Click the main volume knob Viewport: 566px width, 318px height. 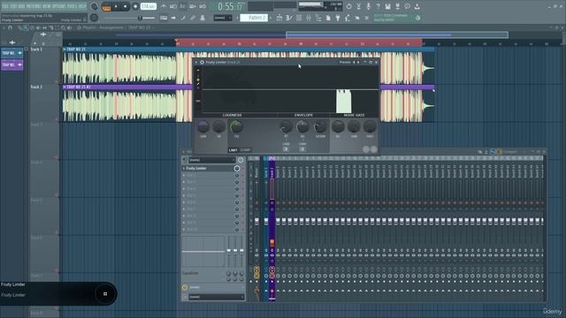pos(94,6)
